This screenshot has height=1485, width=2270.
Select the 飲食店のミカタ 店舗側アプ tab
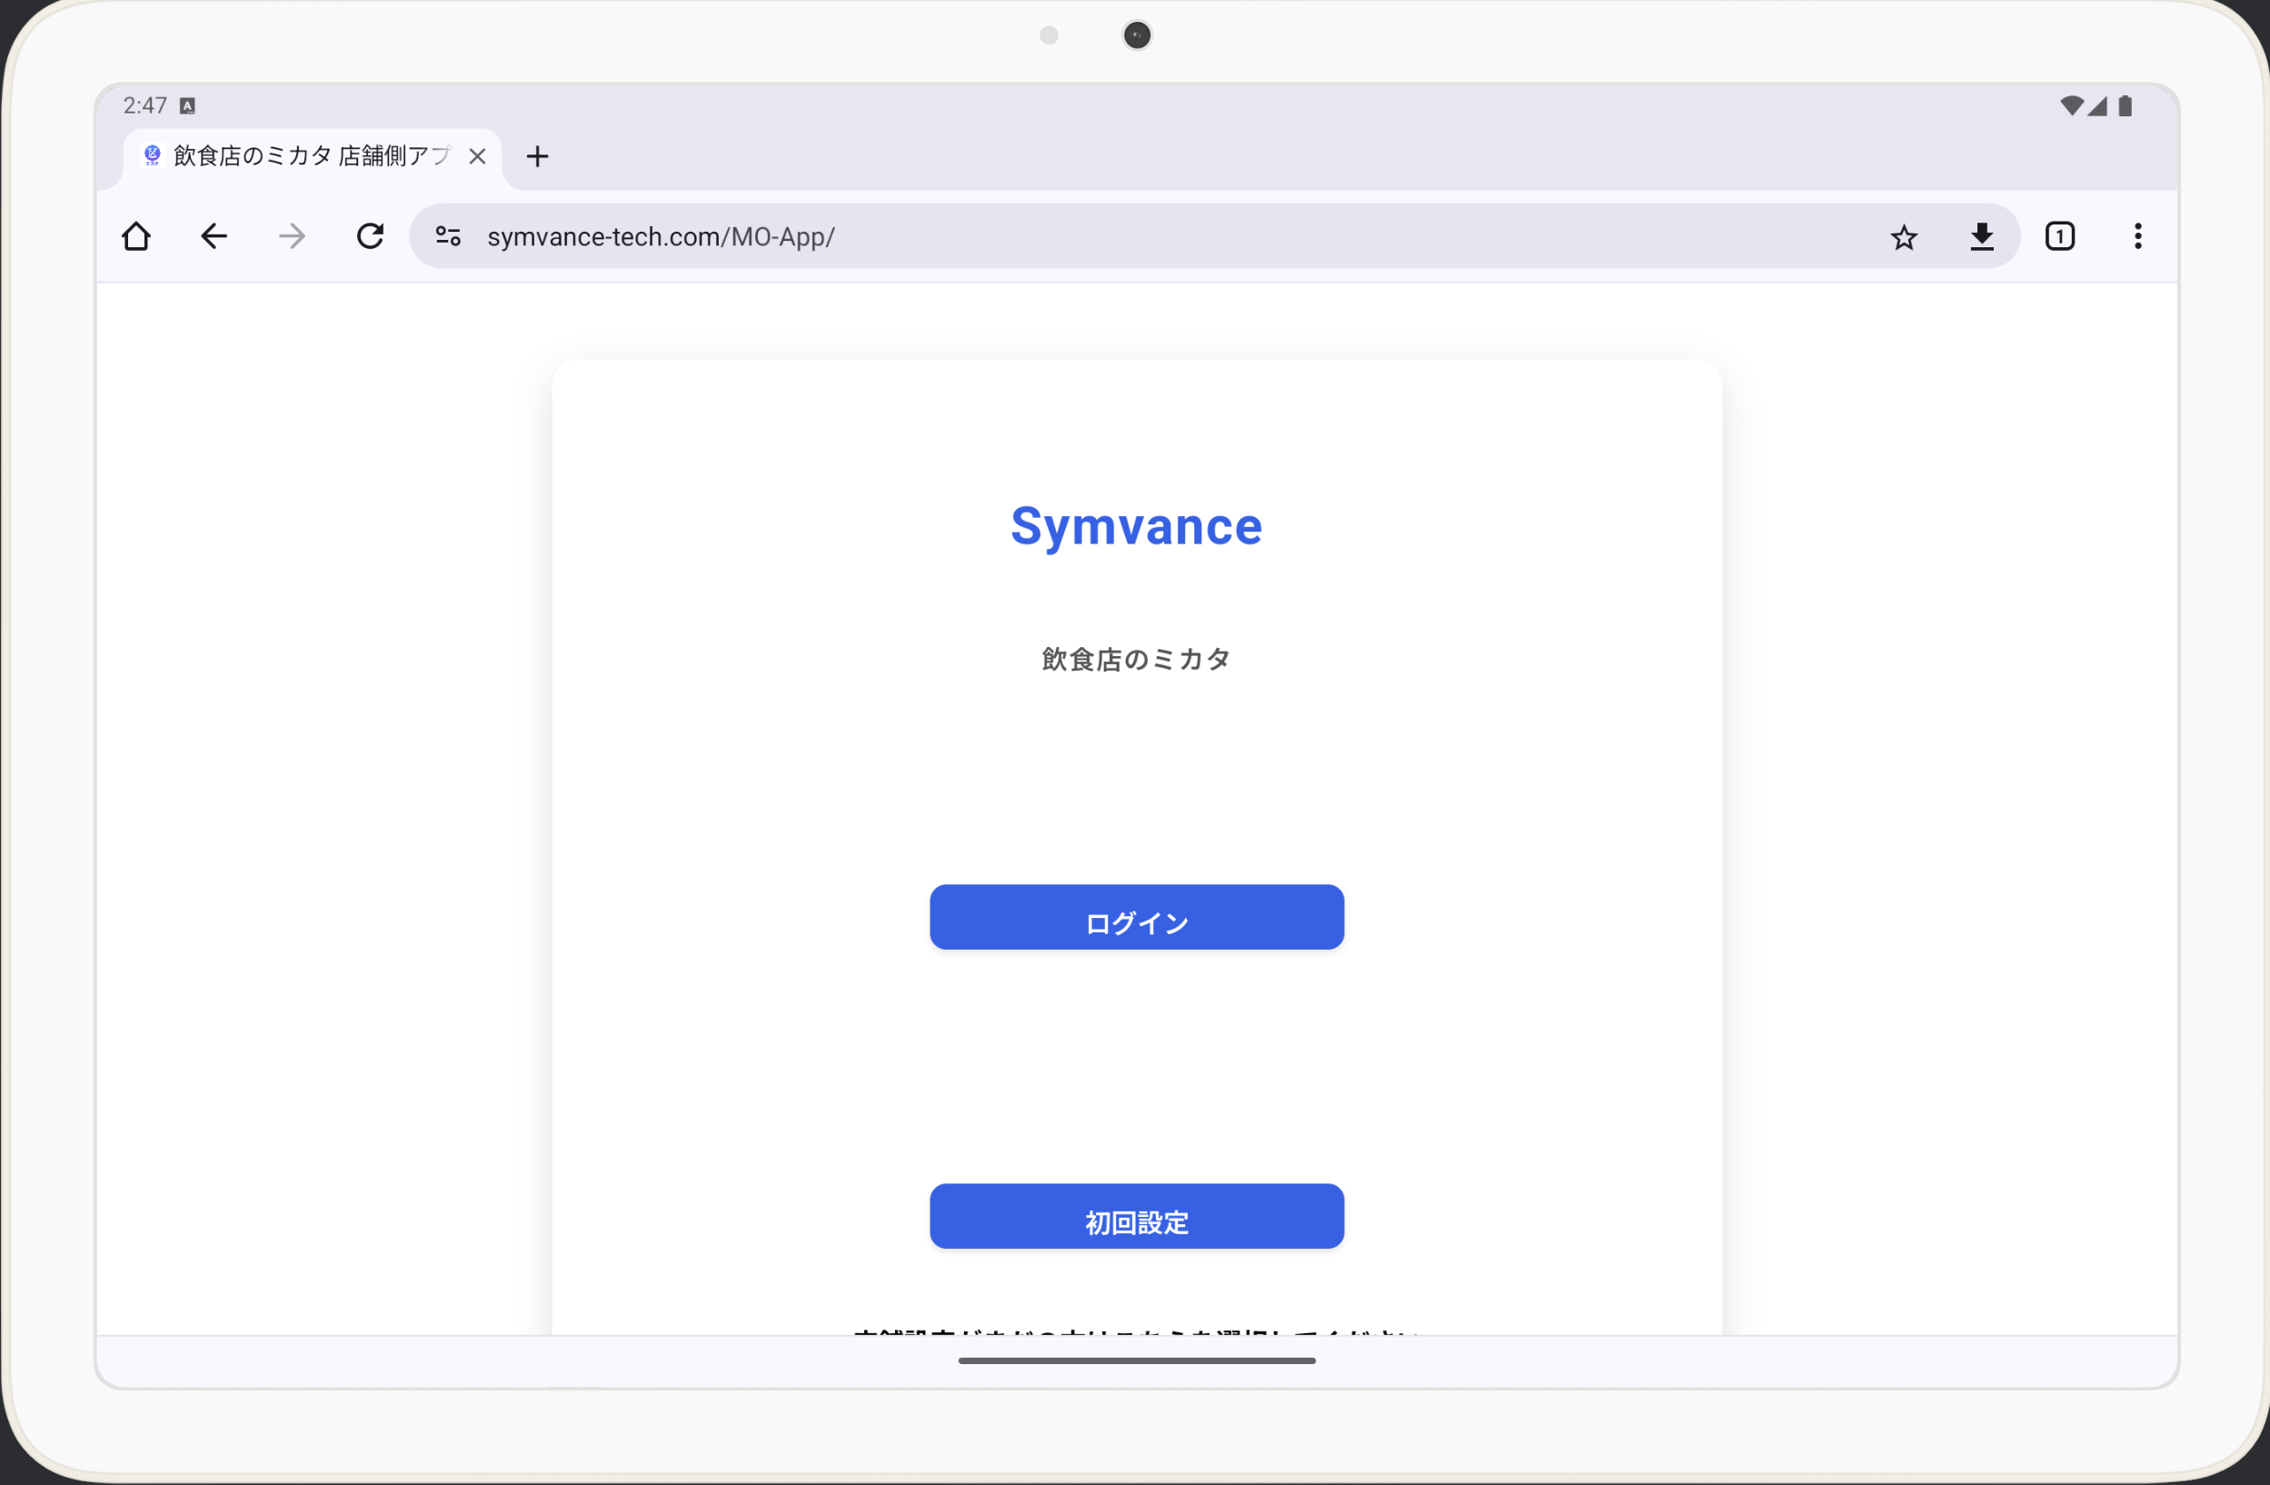(312, 156)
